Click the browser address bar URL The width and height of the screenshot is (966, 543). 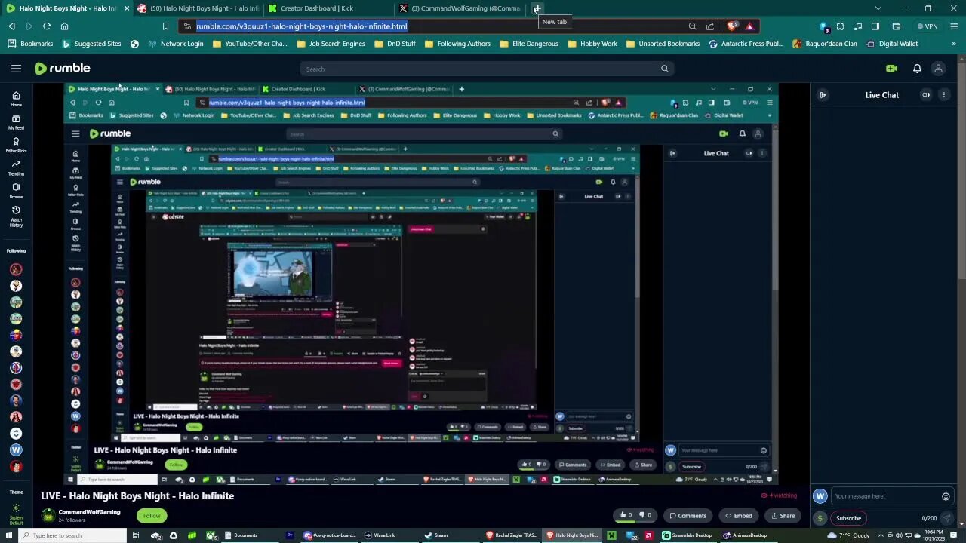pyautogui.click(x=301, y=26)
